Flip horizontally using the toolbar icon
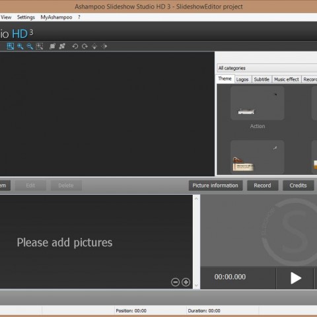The width and height of the screenshot is (317, 317). tap(104, 46)
